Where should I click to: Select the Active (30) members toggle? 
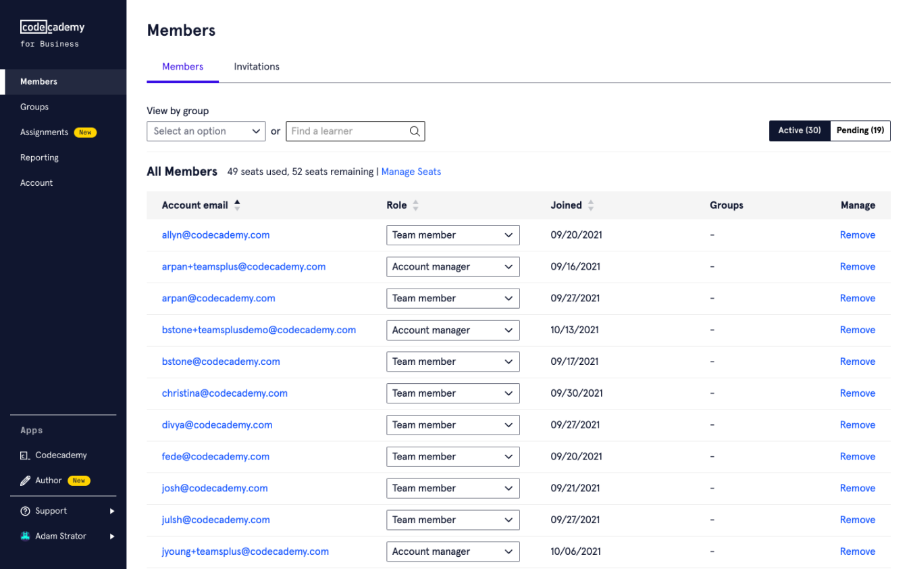point(799,130)
